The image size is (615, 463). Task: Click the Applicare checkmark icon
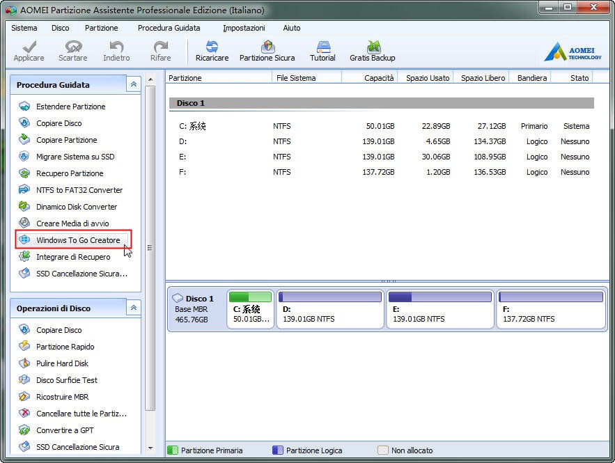coord(29,47)
